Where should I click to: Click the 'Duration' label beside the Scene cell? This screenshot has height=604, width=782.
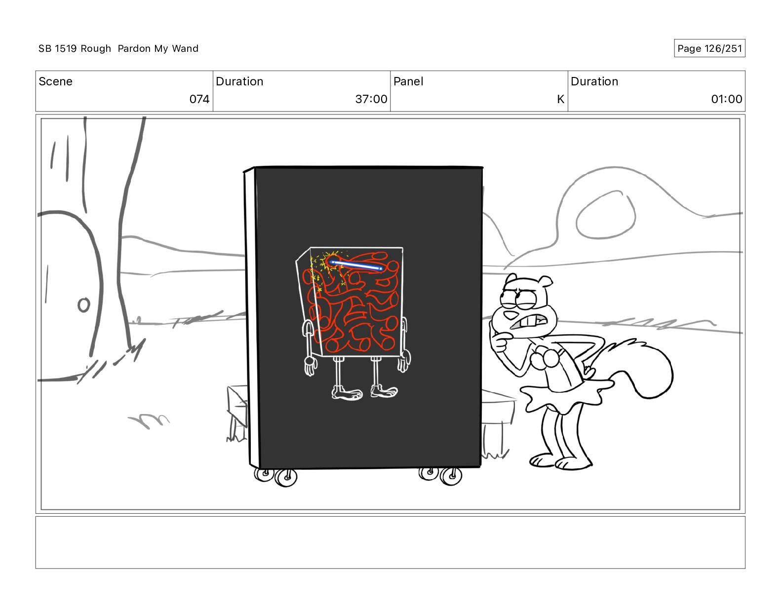(x=239, y=81)
